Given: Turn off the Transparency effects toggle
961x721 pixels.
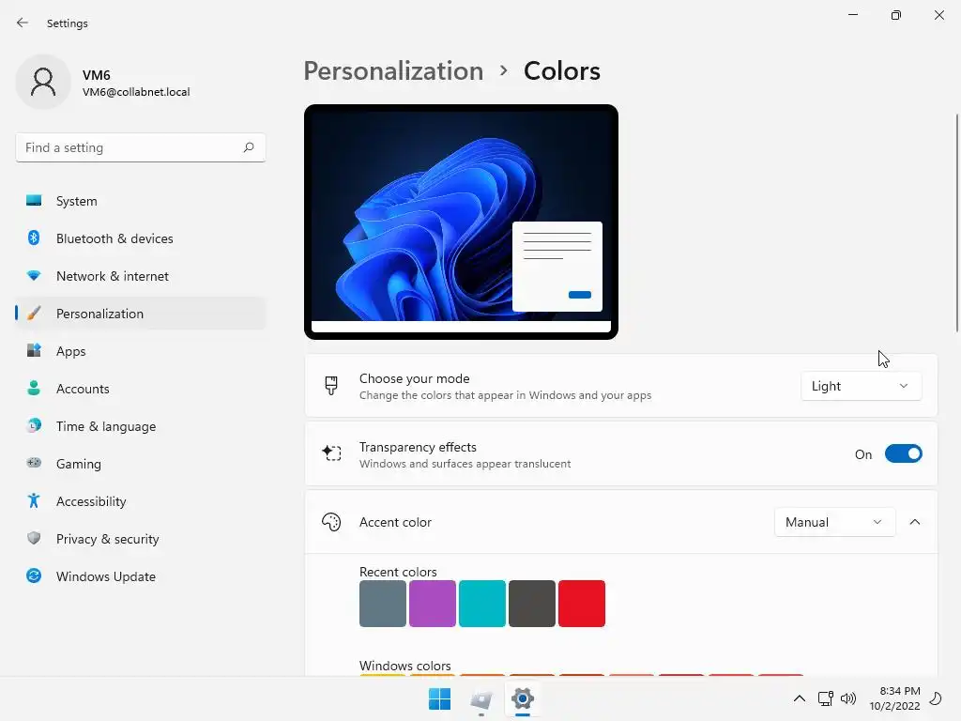Looking at the screenshot, I should (904, 453).
